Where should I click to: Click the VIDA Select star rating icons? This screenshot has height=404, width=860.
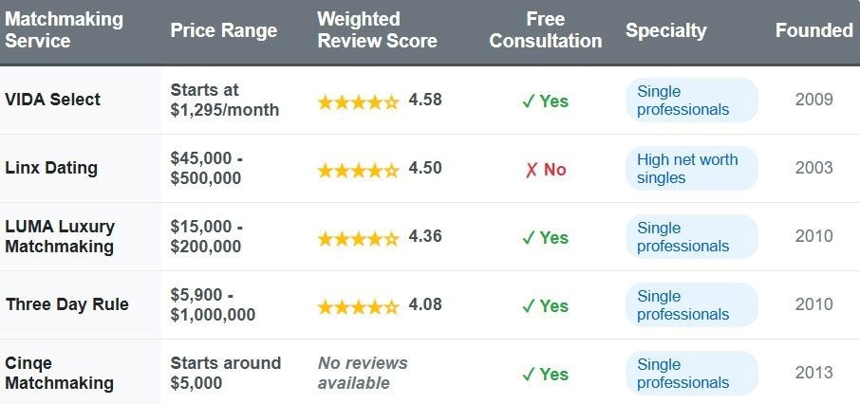point(358,101)
